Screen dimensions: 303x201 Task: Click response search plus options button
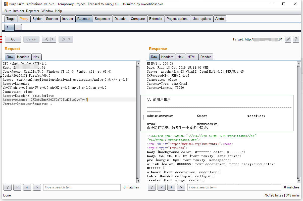tap(171, 187)
